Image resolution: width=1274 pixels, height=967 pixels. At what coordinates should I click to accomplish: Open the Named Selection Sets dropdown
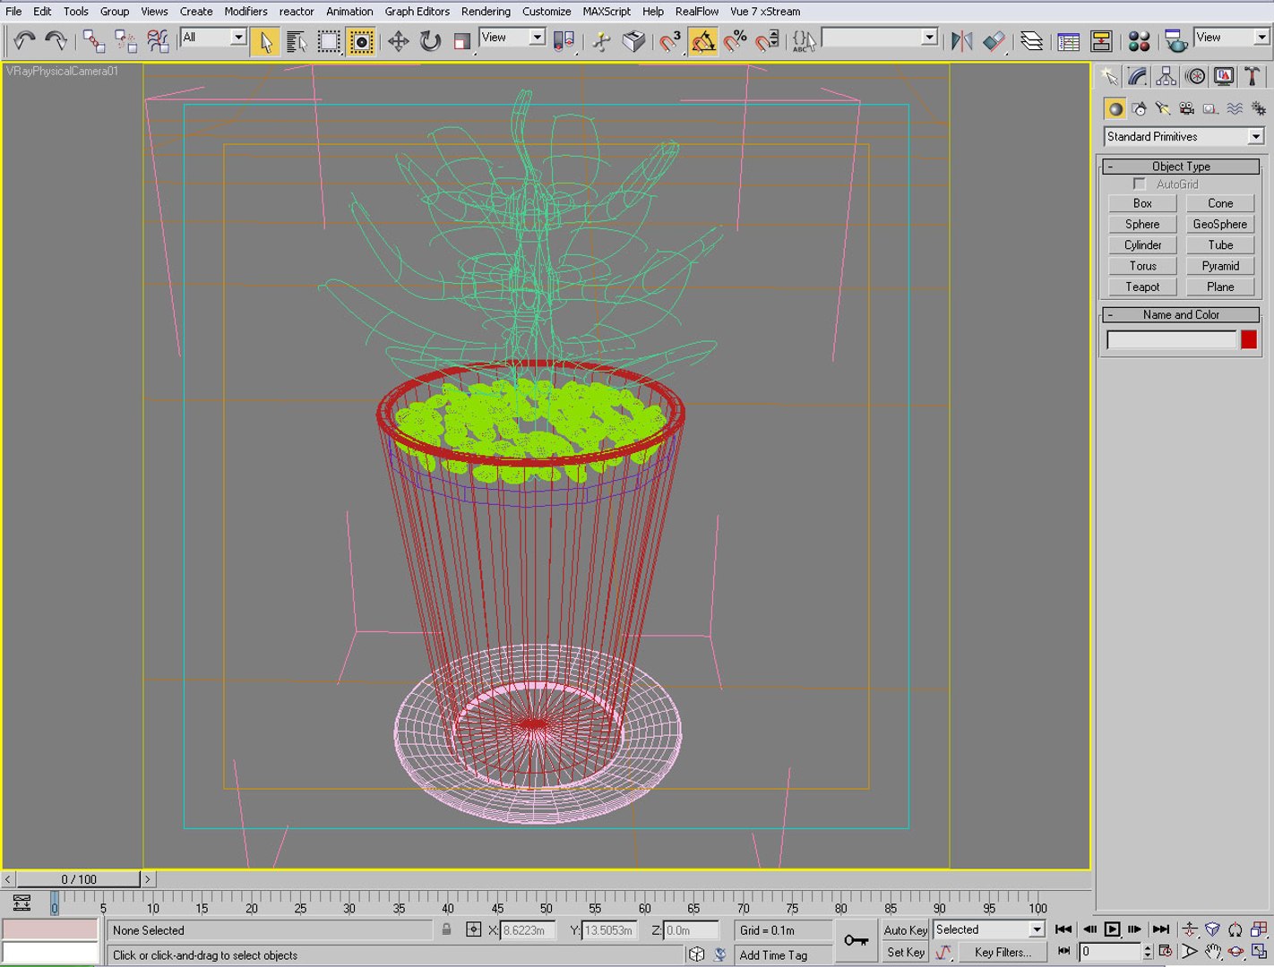pos(880,38)
